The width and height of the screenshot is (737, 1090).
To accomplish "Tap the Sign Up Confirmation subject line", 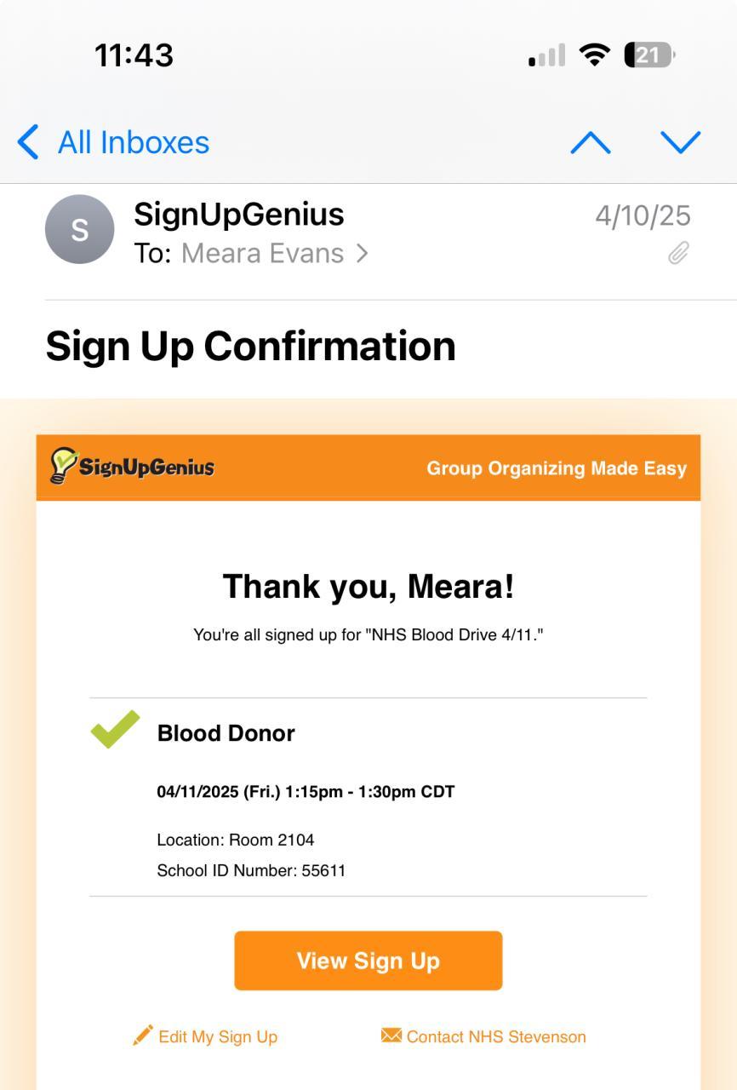I will pyautogui.click(x=250, y=346).
